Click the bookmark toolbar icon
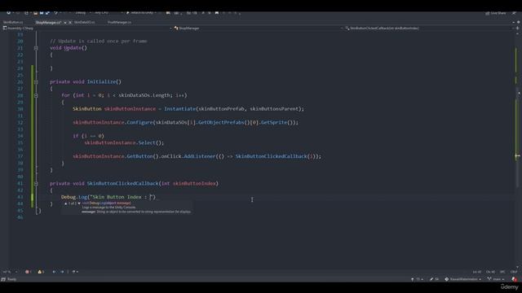Viewport: 522px width, 293px height. (x=217, y=13)
